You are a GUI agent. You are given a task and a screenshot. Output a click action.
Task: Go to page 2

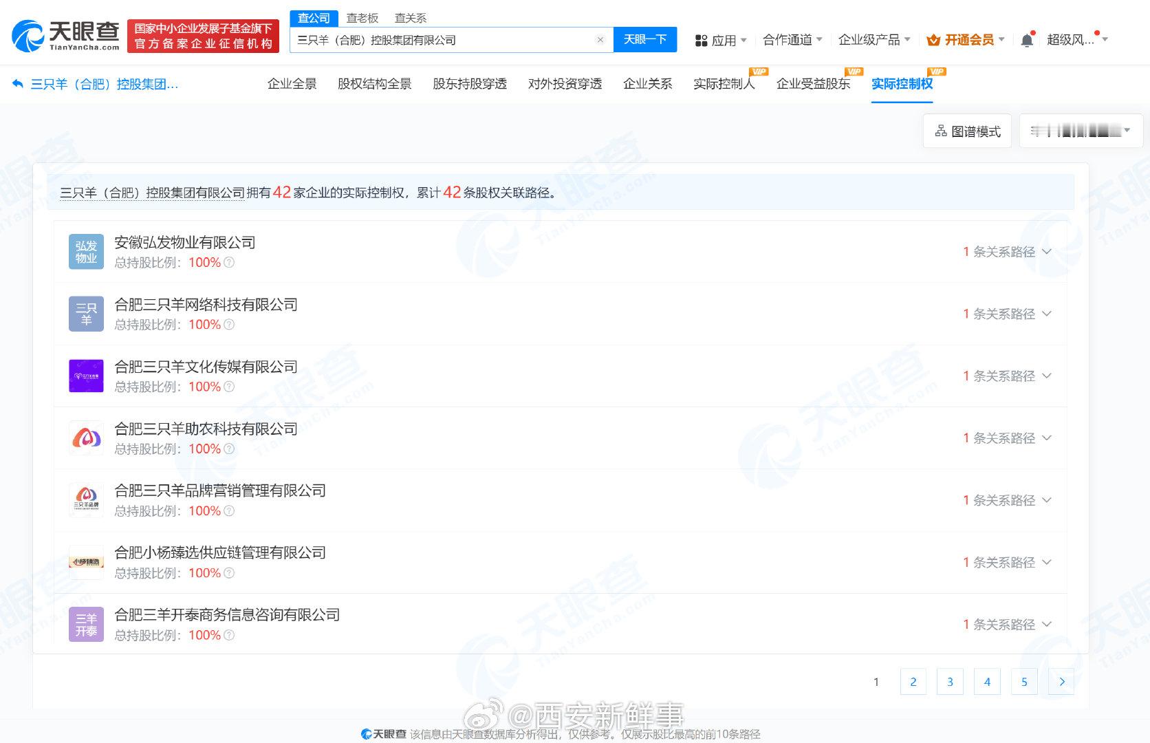click(x=913, y=682)
